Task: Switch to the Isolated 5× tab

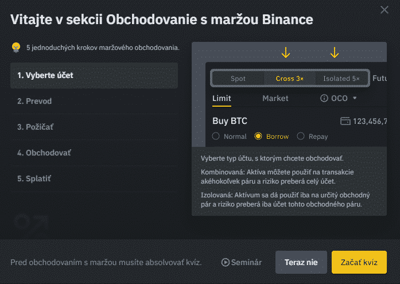Action: tap(341, 78)
